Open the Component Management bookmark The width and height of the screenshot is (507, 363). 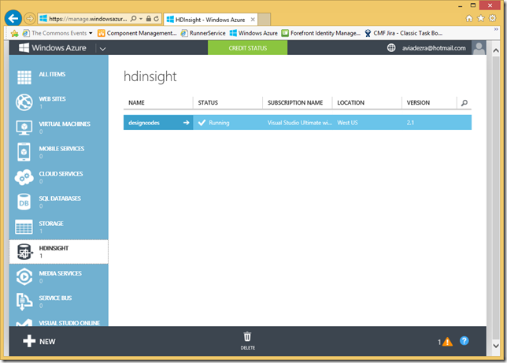(137, 33)
